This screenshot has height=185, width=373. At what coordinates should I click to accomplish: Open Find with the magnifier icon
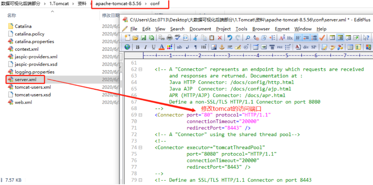pyautogui.click(x=248, y=37)
